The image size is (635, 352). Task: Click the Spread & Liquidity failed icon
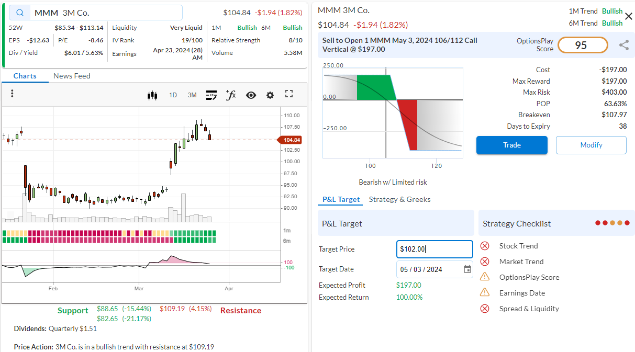click(x=485, y=309)
